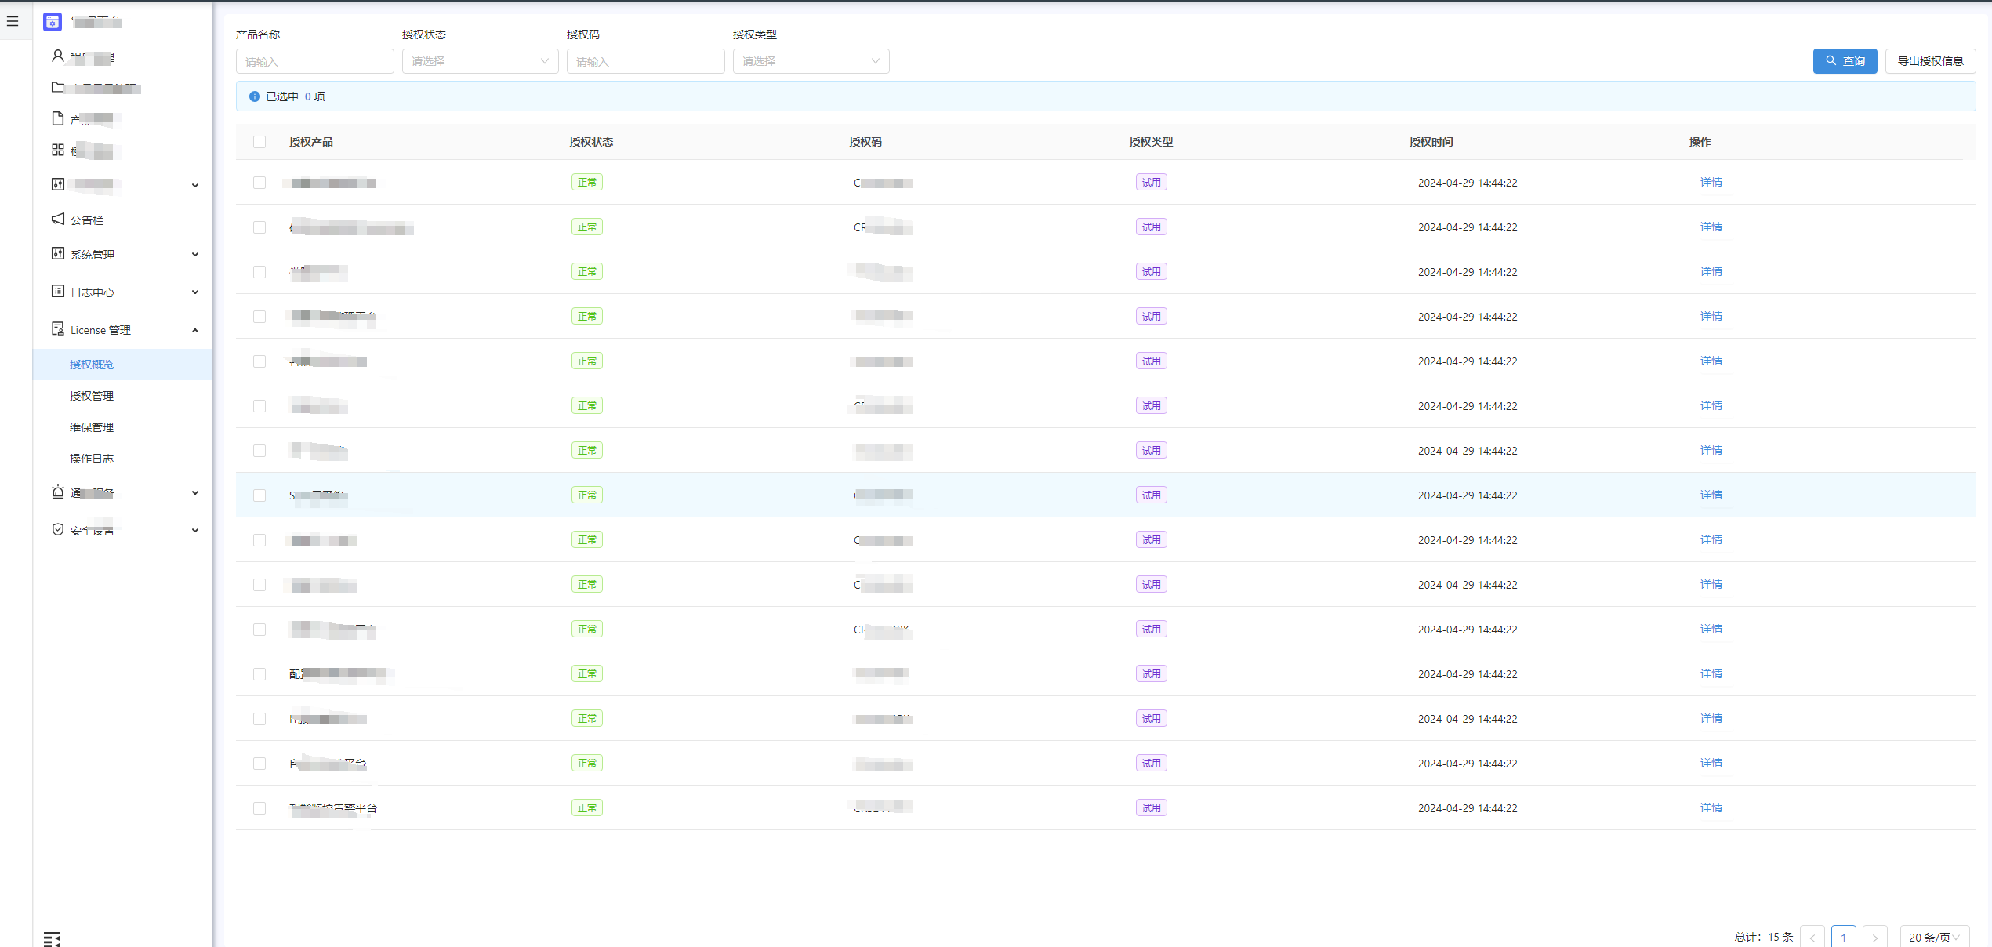The height and width of the screenshot is (947, 1992).
Task: Click the 试用 type tag in first row
Action: pyautogui.click(x=1151, y=182)
